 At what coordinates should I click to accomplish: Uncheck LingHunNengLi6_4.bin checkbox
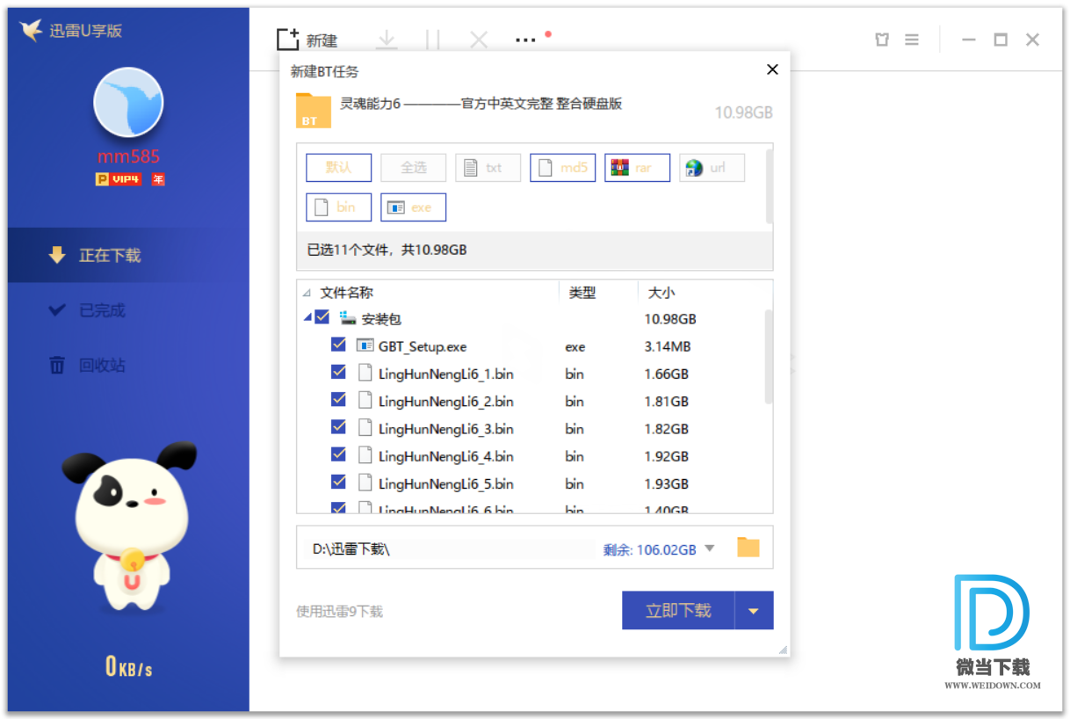point(338,454)
